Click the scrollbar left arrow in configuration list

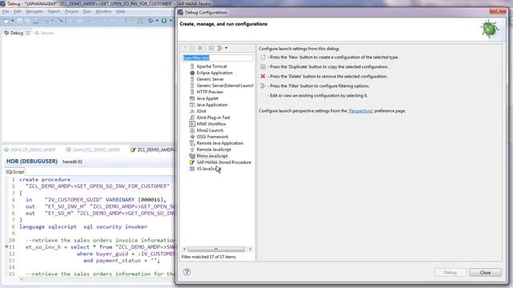tap(184, 249)
